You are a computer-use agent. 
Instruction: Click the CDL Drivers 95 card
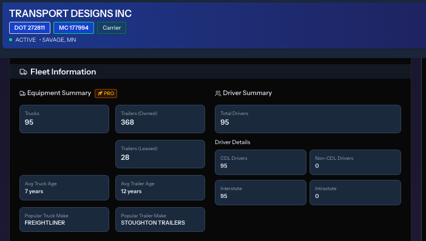click(260, 162)
